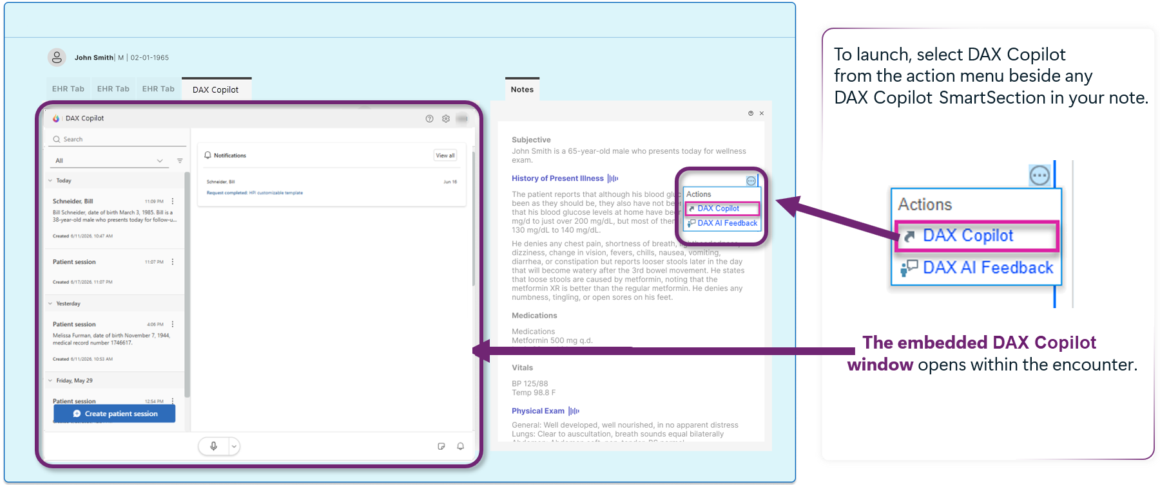Open the Melissa Furman patient session at 4:06 PM
This screenshot has height=485, width=1160.
[114, 341]
